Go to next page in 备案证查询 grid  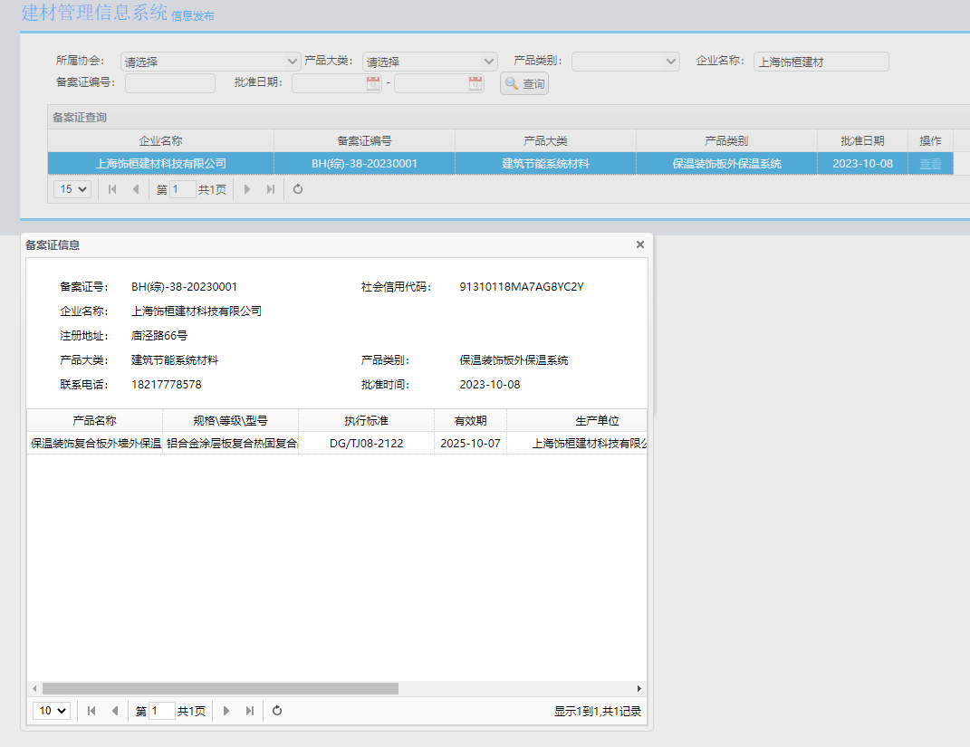247,189
